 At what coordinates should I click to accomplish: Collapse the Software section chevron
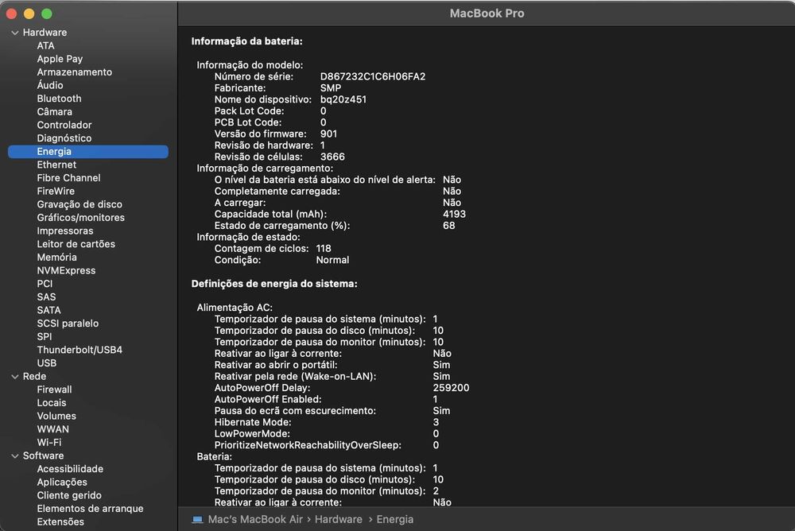pyautogui.click(x=14, y=456)
